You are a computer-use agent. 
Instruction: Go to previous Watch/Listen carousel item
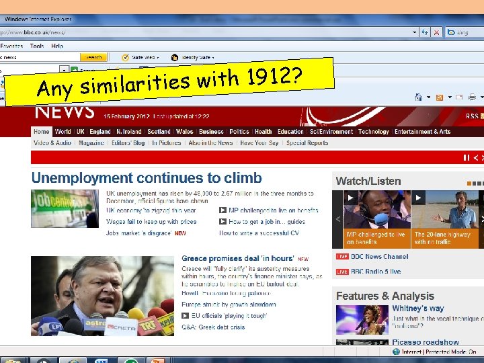coord(337,219)
